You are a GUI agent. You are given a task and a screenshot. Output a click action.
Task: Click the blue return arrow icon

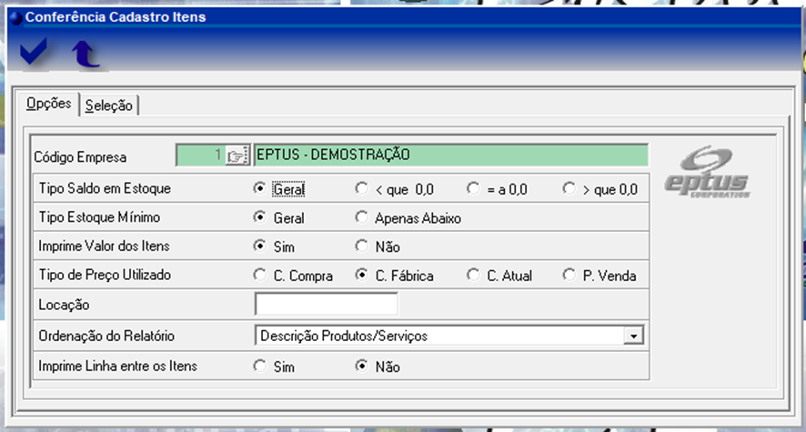(86, 55)
